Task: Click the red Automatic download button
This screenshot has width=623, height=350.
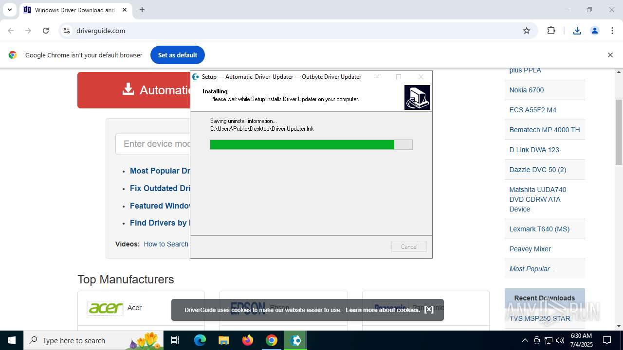Action: 134,90
